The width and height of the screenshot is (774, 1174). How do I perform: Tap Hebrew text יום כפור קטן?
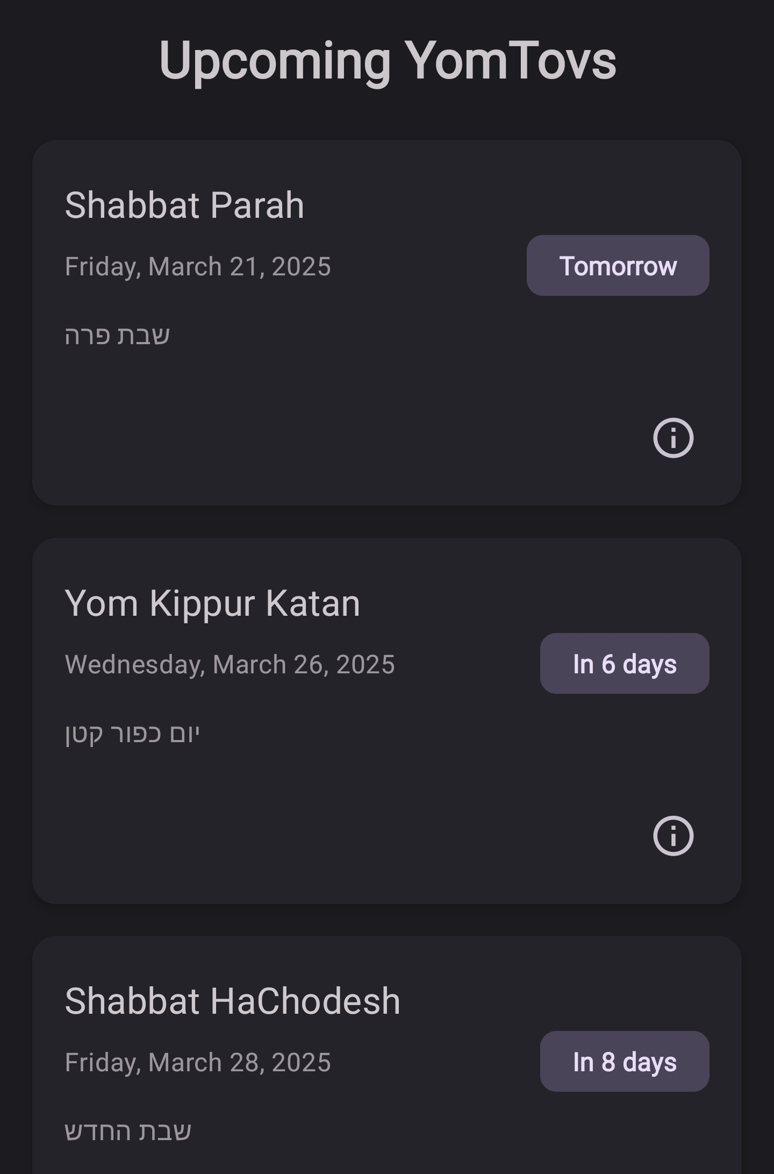pyautogui.click(x=132, y=734)
